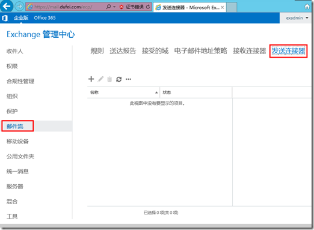The height and width of the screenshot is (230, 314).
Task: Click the edit pencil icon
Action: 100,79
